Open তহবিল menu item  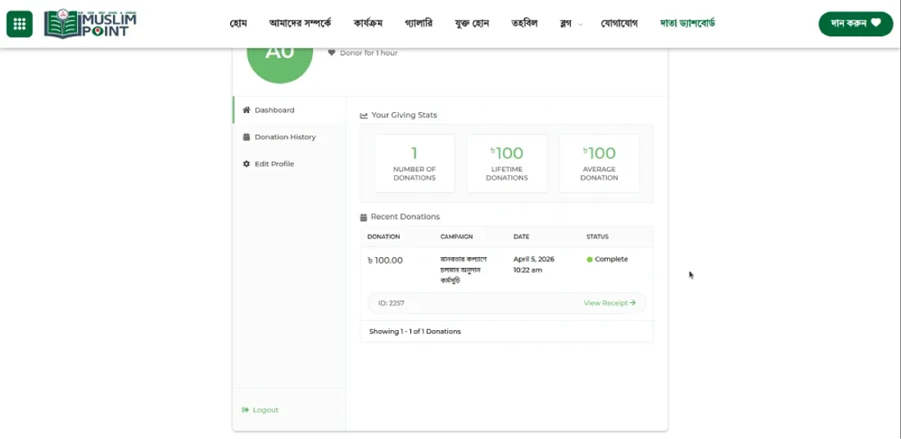click(524, 24)
